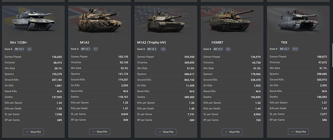
Task: Show plot for M1A2 (Trophy-HV)
Action: point(166,132)
